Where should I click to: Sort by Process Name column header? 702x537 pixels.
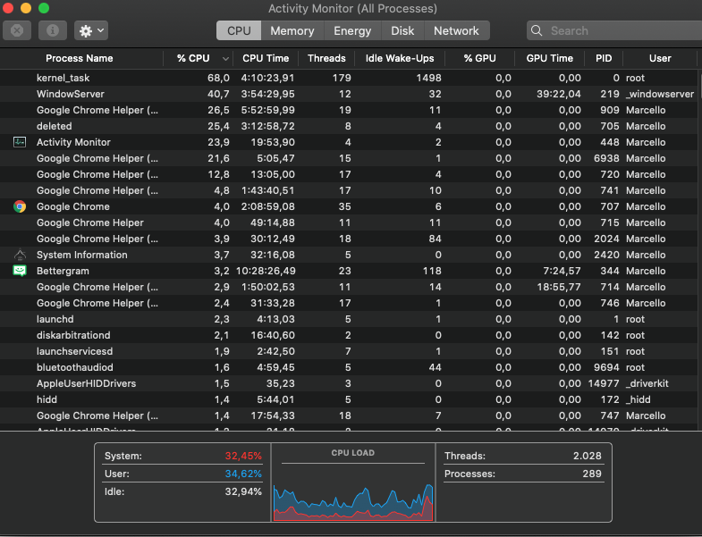(80, 58)
